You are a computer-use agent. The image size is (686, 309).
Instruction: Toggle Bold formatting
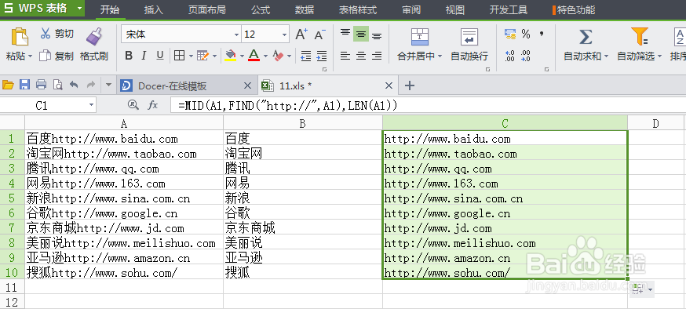[129, 56]
